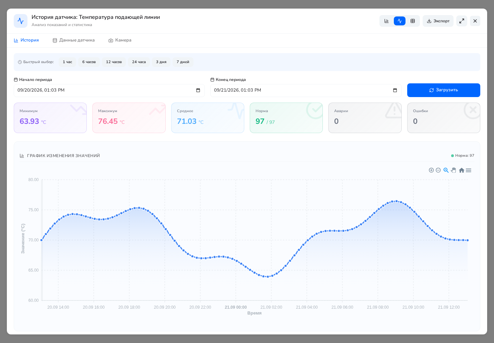494x343 pixels.
Task: Zoom out the chart
Action: click(438, 170)
